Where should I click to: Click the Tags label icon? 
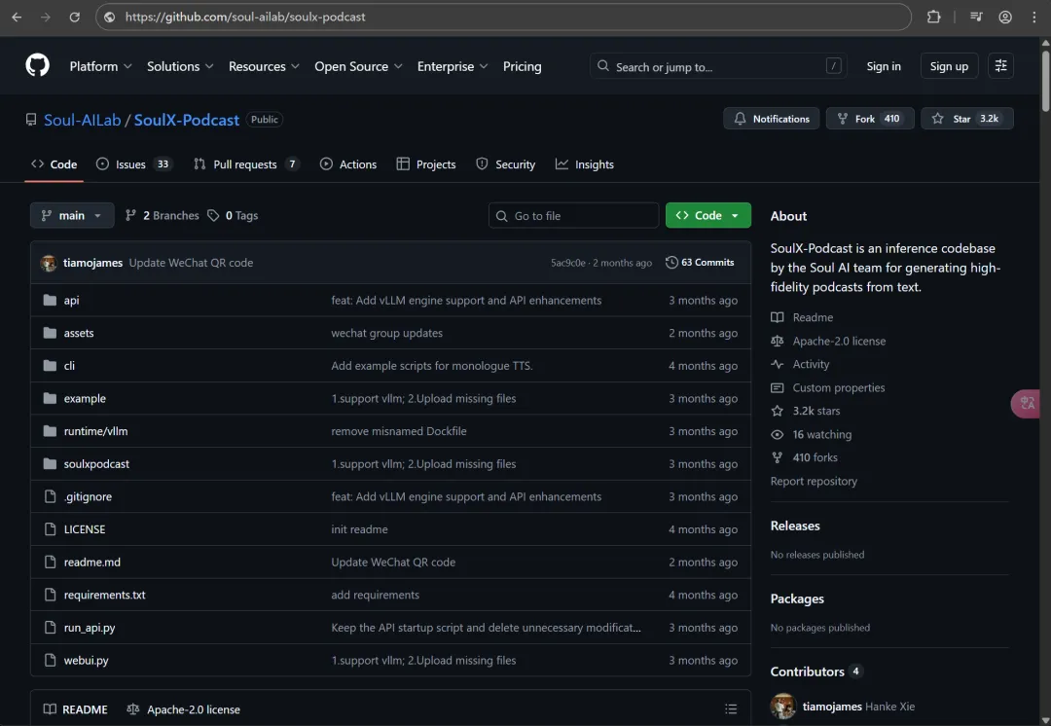[213, 215]
